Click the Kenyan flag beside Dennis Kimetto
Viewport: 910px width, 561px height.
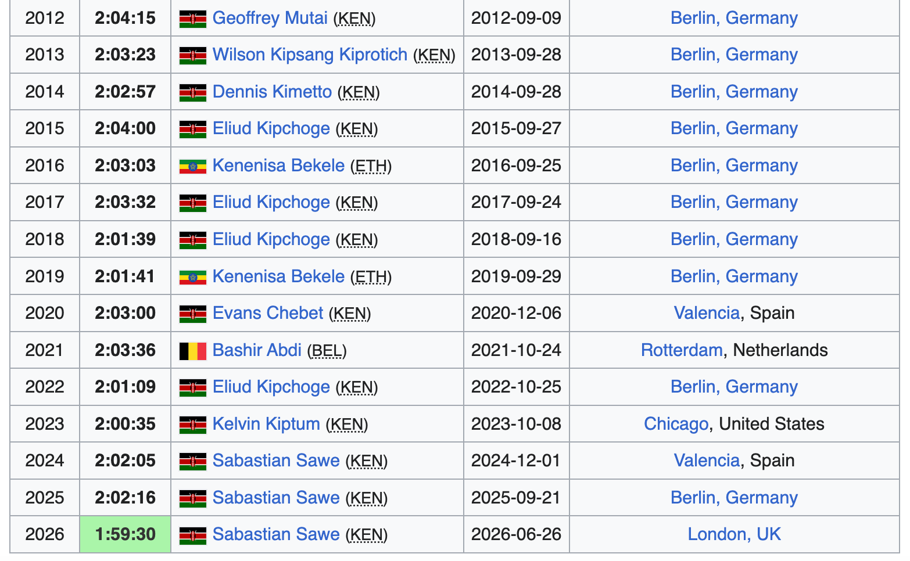(x=193, y=93)
